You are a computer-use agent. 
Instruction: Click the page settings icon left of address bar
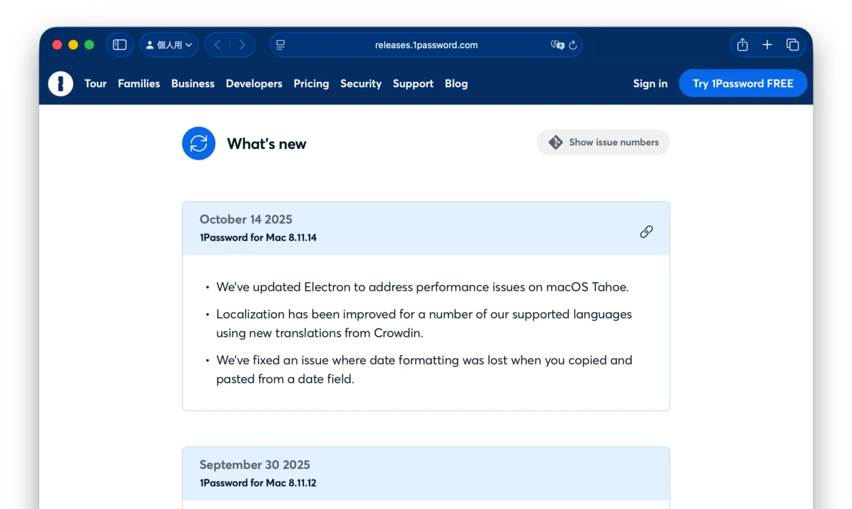coord(280,45)
